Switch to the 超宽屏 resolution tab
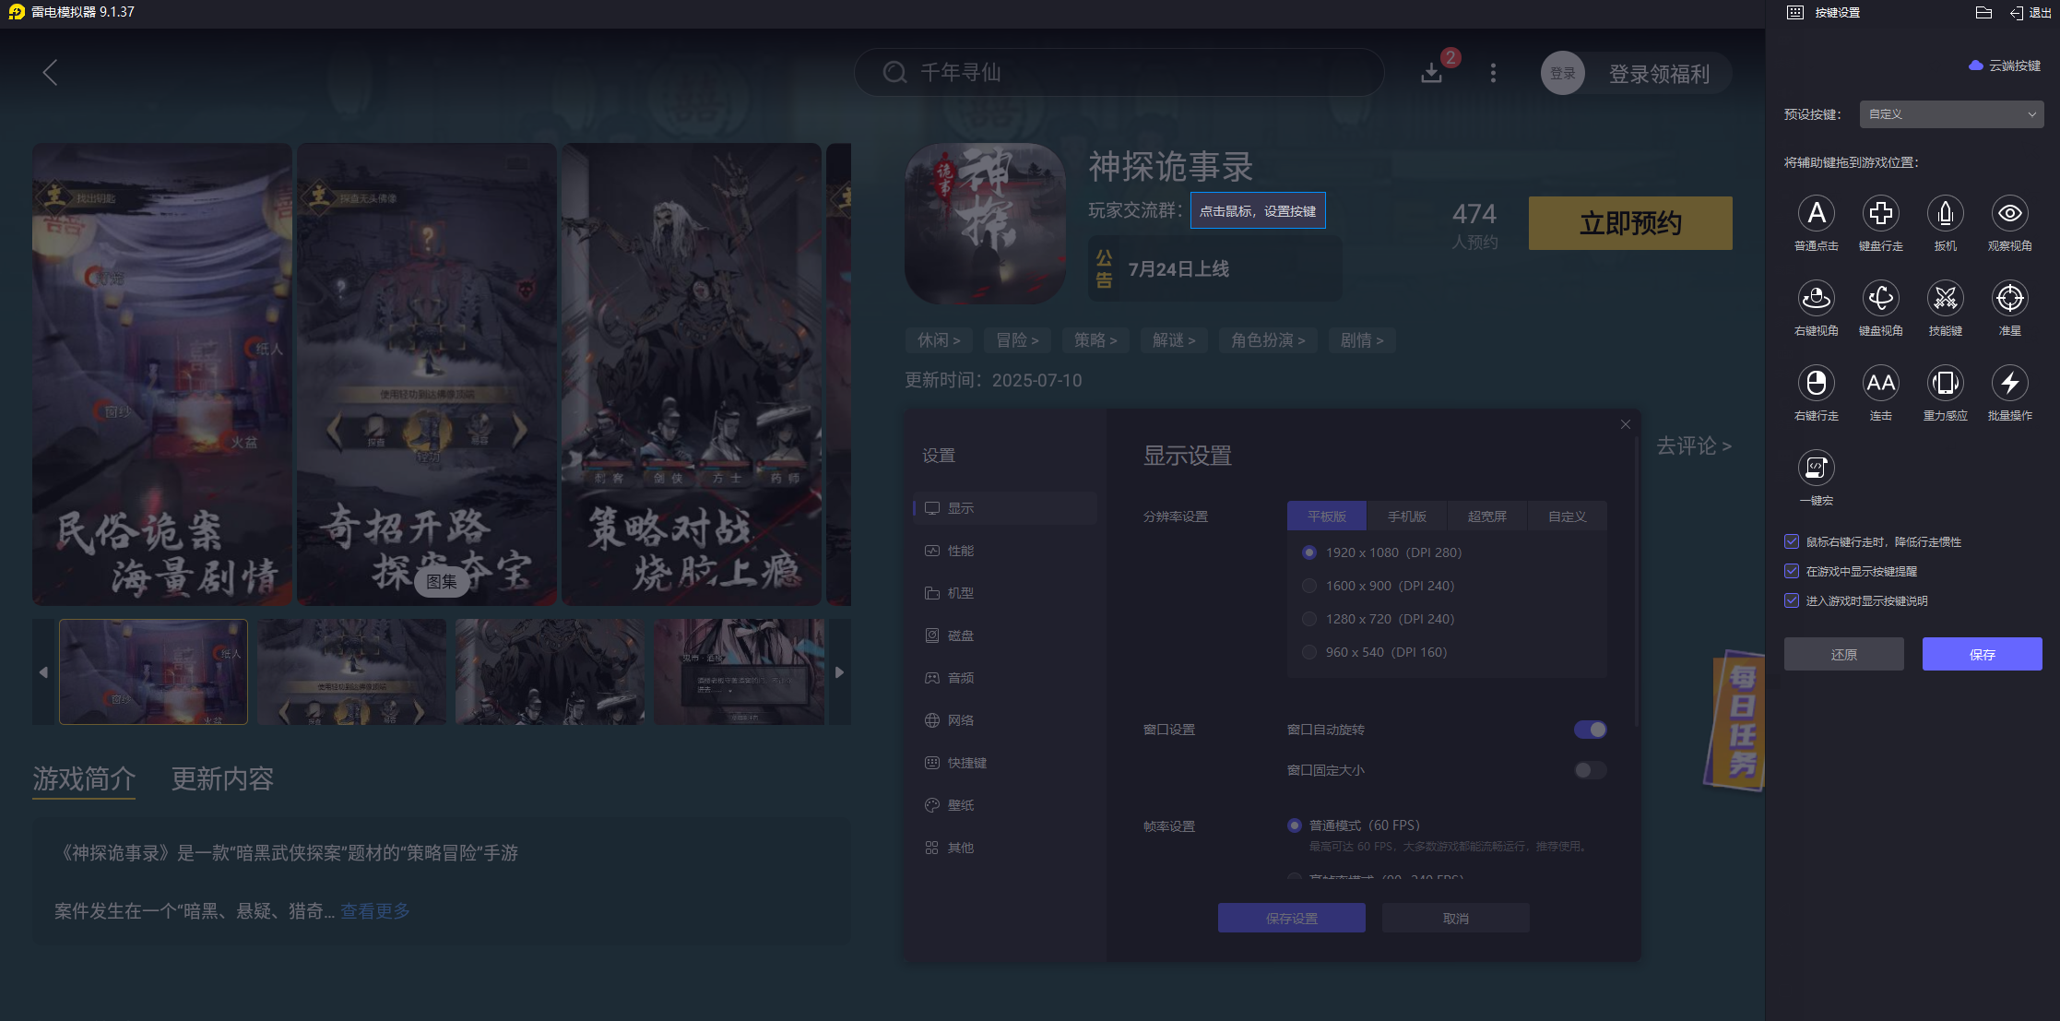The height and width of the screenshot is (1021, 2060). (1486, 516)
